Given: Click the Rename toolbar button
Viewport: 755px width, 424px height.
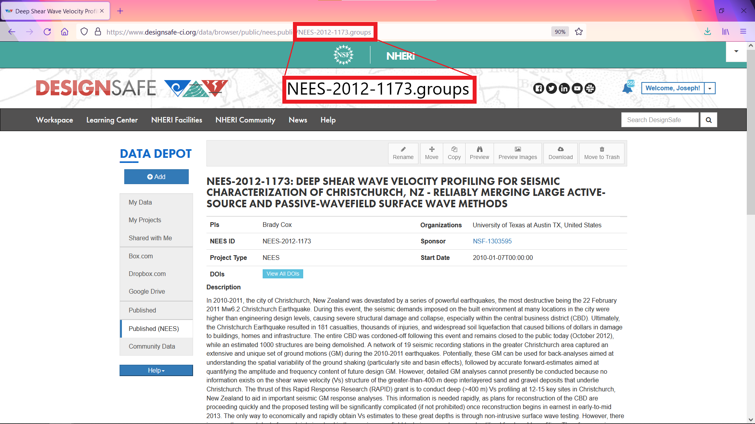Looking at the screenshot, I should [403, 153].
